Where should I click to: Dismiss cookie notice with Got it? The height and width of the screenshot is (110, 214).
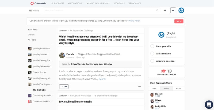pyautogui.click(x=179, y=21)
